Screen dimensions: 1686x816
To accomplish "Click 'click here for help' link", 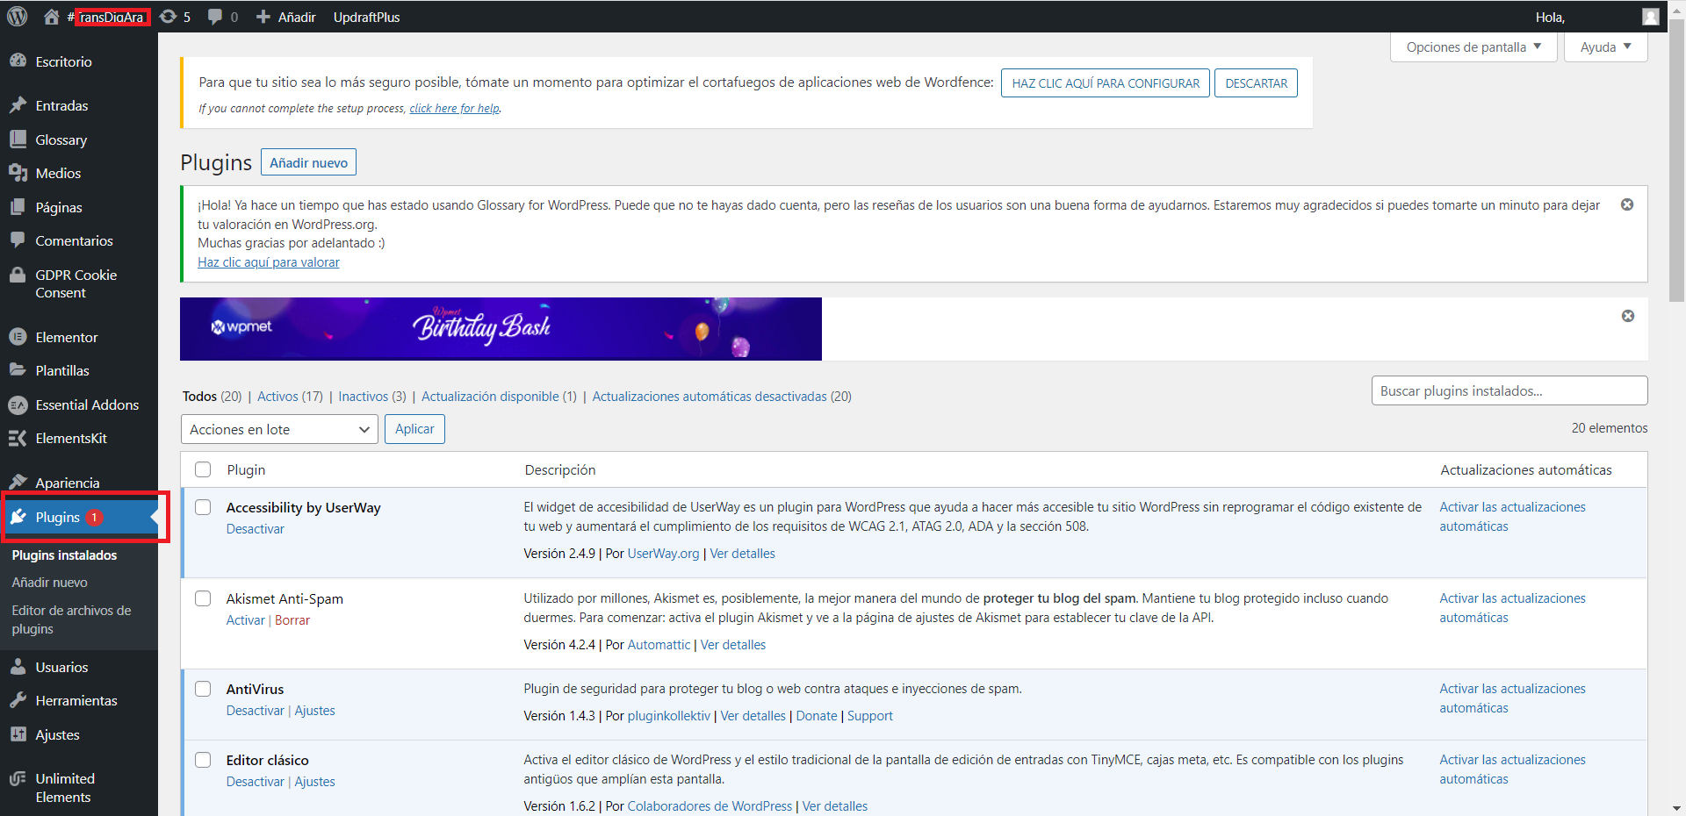I will click(x=454, y=109).
